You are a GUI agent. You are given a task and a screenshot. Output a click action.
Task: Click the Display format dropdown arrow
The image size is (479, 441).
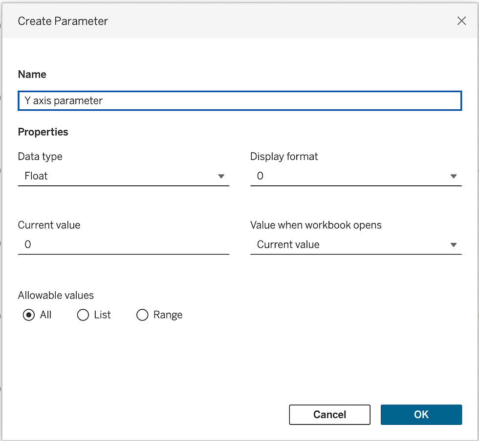[454, 176]
